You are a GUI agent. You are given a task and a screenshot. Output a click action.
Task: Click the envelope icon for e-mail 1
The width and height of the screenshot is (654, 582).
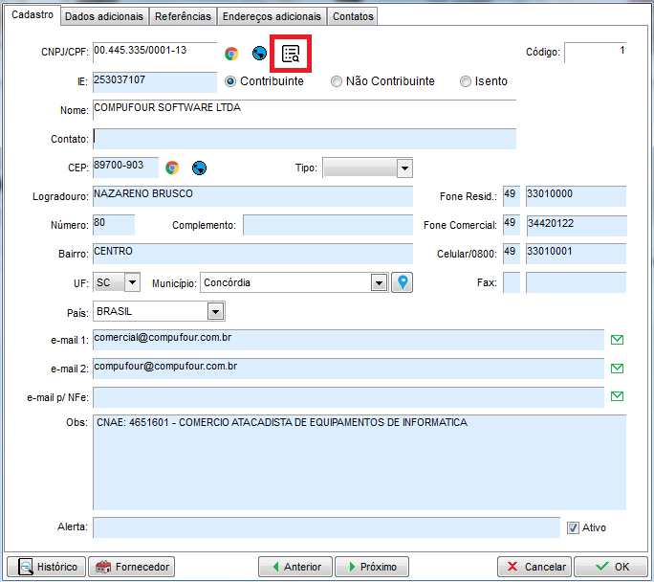617,340
